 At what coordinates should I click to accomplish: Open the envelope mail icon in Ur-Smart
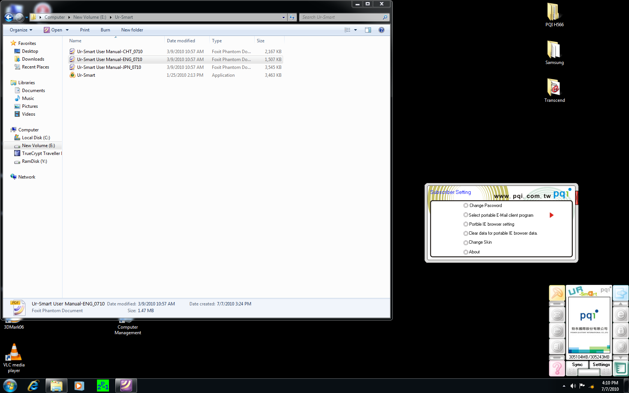click(557, 315)
